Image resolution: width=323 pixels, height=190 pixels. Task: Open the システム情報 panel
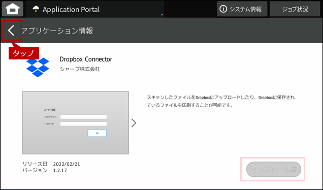[x=242, y=9]
